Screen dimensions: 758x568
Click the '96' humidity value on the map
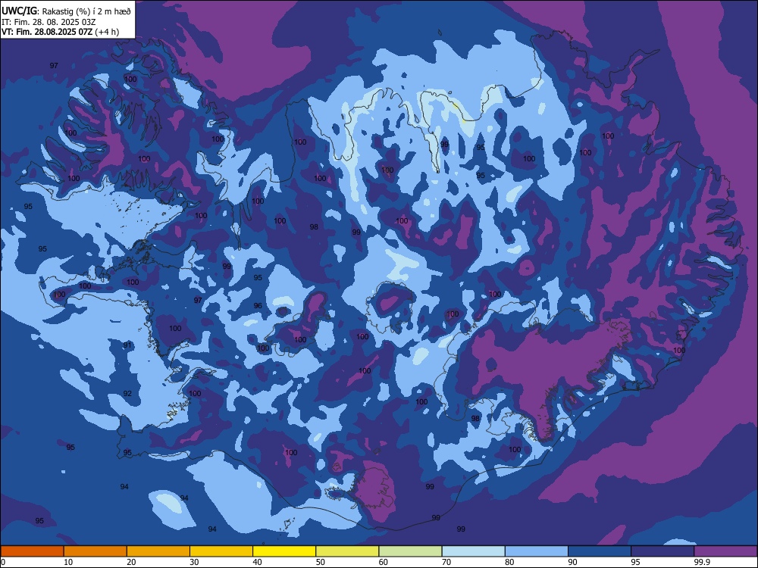258,306
